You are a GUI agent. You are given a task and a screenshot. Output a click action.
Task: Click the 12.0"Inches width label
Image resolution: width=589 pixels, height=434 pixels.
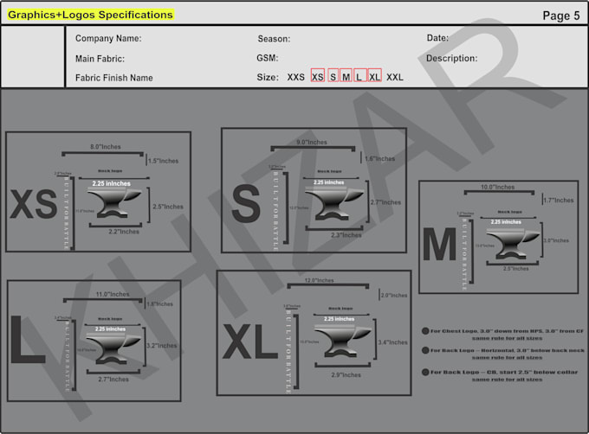320,280
